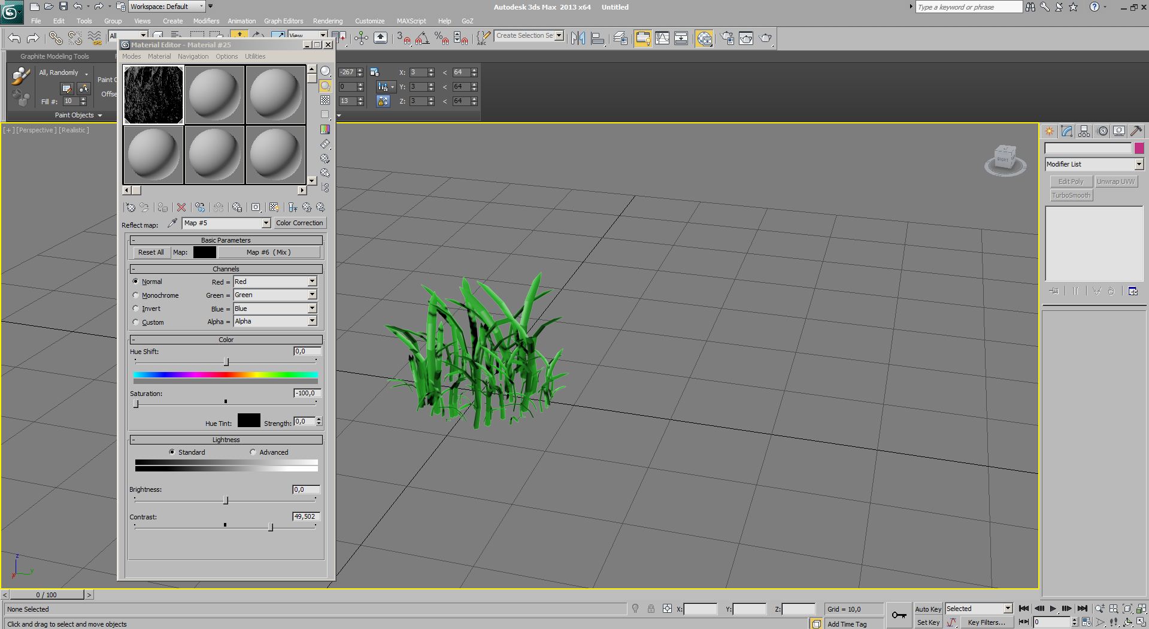Open the Map #5 name dropdown

pyautogui.click(x=266, y=223)
